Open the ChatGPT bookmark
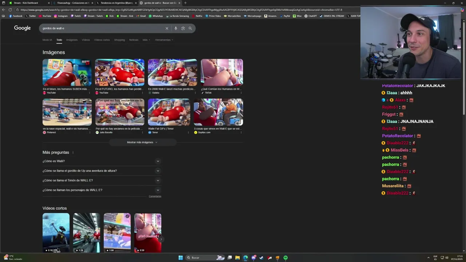 pyautogui.click(x=311, y=16)
